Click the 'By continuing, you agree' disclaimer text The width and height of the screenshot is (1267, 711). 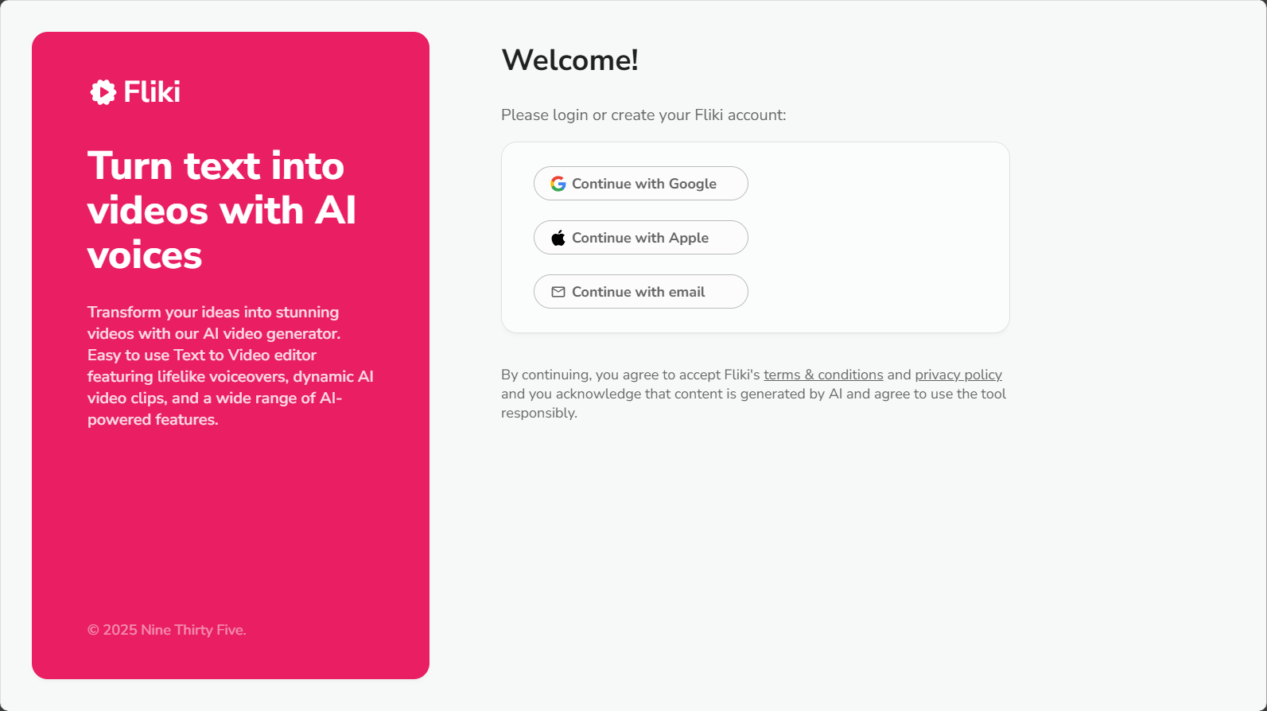click(754, 394)
